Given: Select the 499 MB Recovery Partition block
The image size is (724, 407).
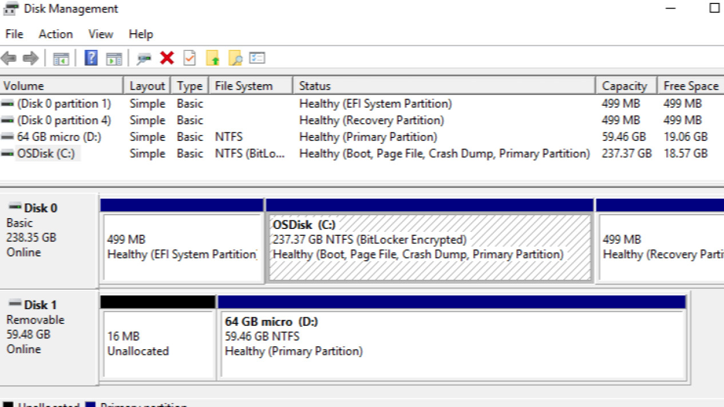Looking at the screenshot, I should point(661,247).
